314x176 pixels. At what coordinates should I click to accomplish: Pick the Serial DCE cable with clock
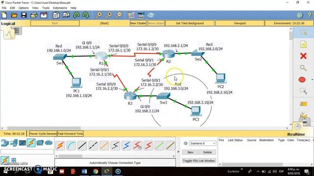[137, 146]
